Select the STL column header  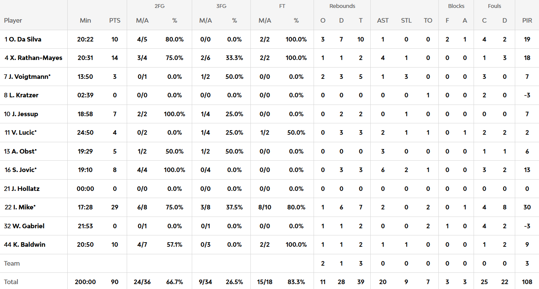tap(406, 20)
